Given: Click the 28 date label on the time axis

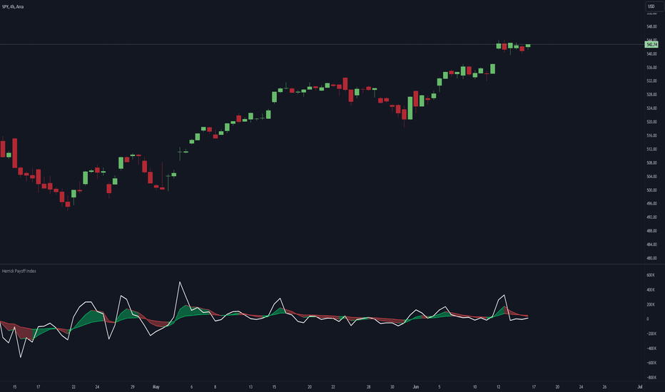Looking at the screenshot, I should pyautogui.click(x=369, y=387).
